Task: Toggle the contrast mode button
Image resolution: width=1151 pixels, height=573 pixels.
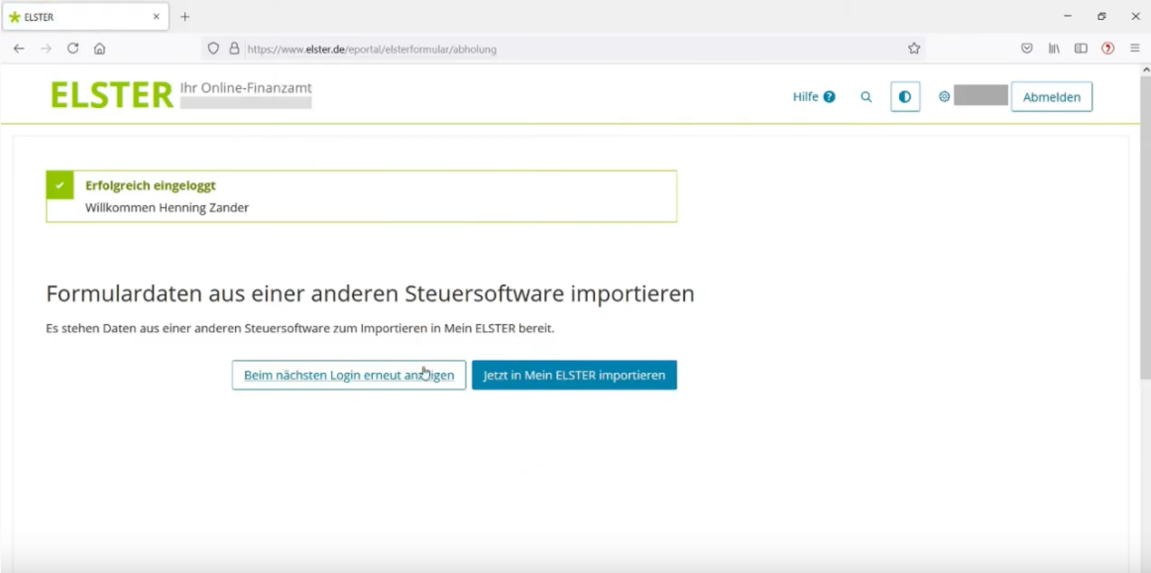Action: coord(905,96)
